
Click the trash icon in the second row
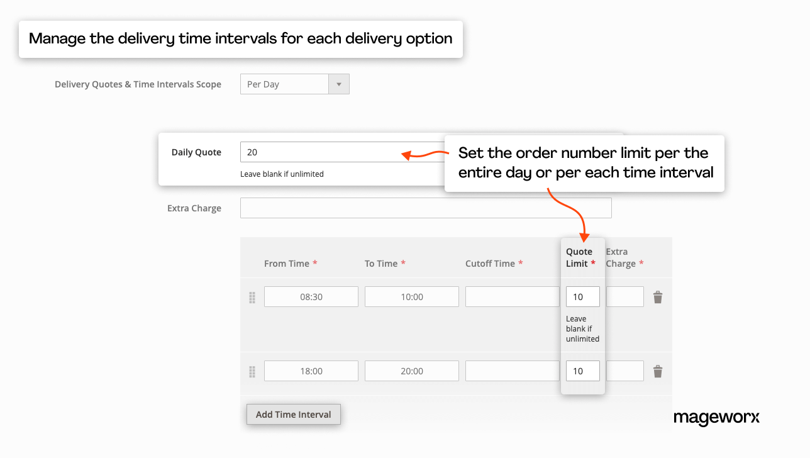coord(657,371)
